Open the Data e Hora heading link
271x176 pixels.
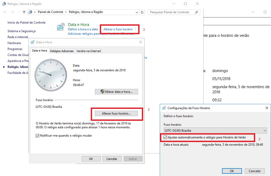[79, 25]
